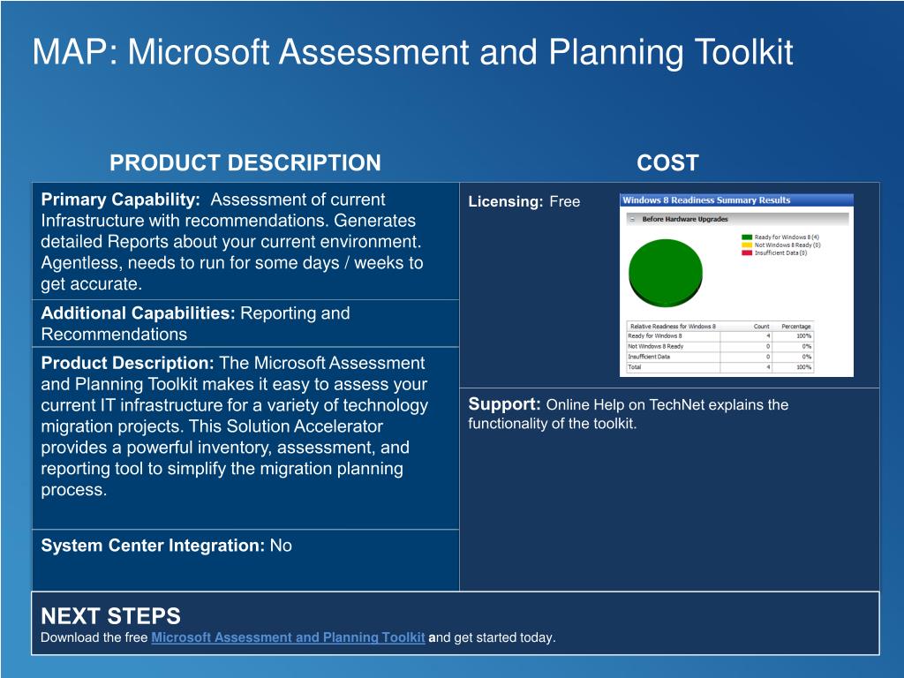The height and width of the screenshot is (678, 904).
Task: Click the Count column header
Action: (x=762, y=327)
